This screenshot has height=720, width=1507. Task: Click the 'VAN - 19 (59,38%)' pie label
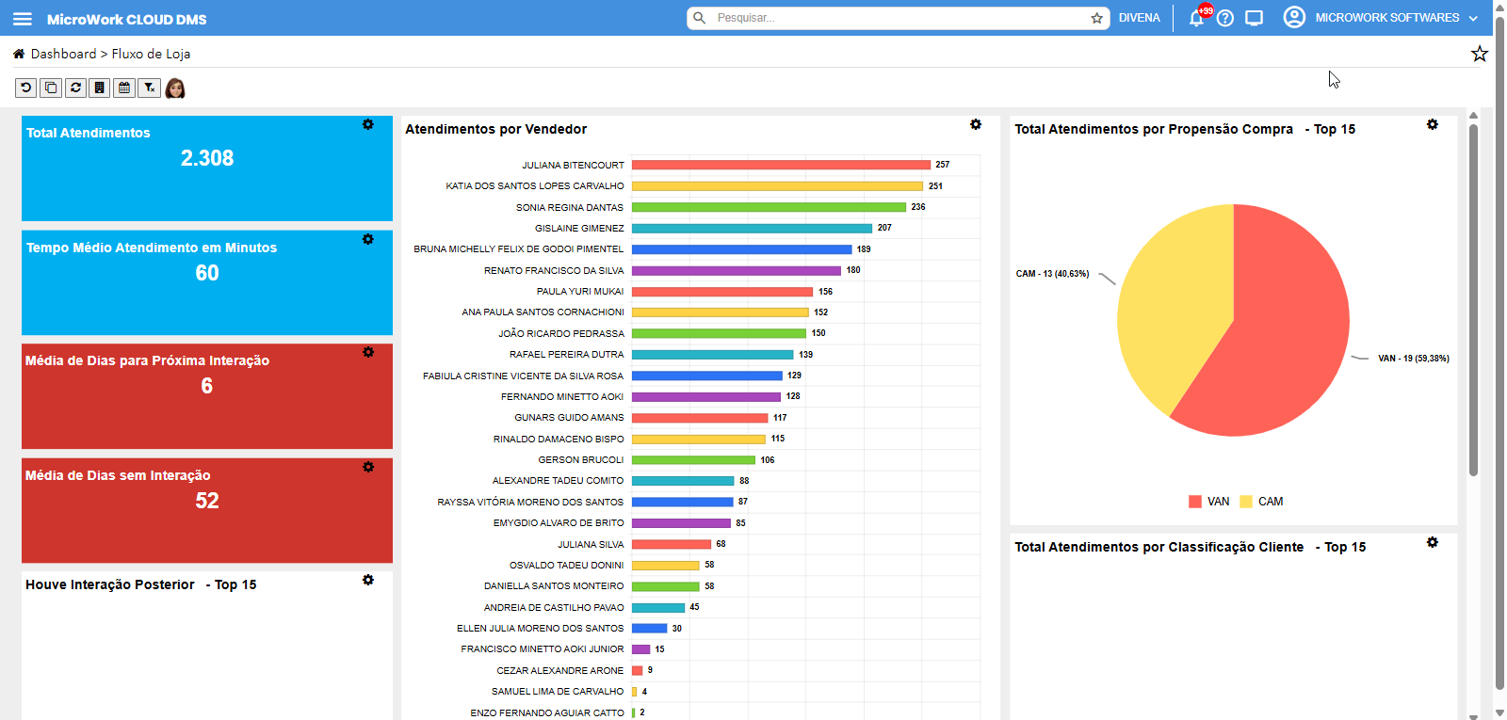click(1414, 359)
